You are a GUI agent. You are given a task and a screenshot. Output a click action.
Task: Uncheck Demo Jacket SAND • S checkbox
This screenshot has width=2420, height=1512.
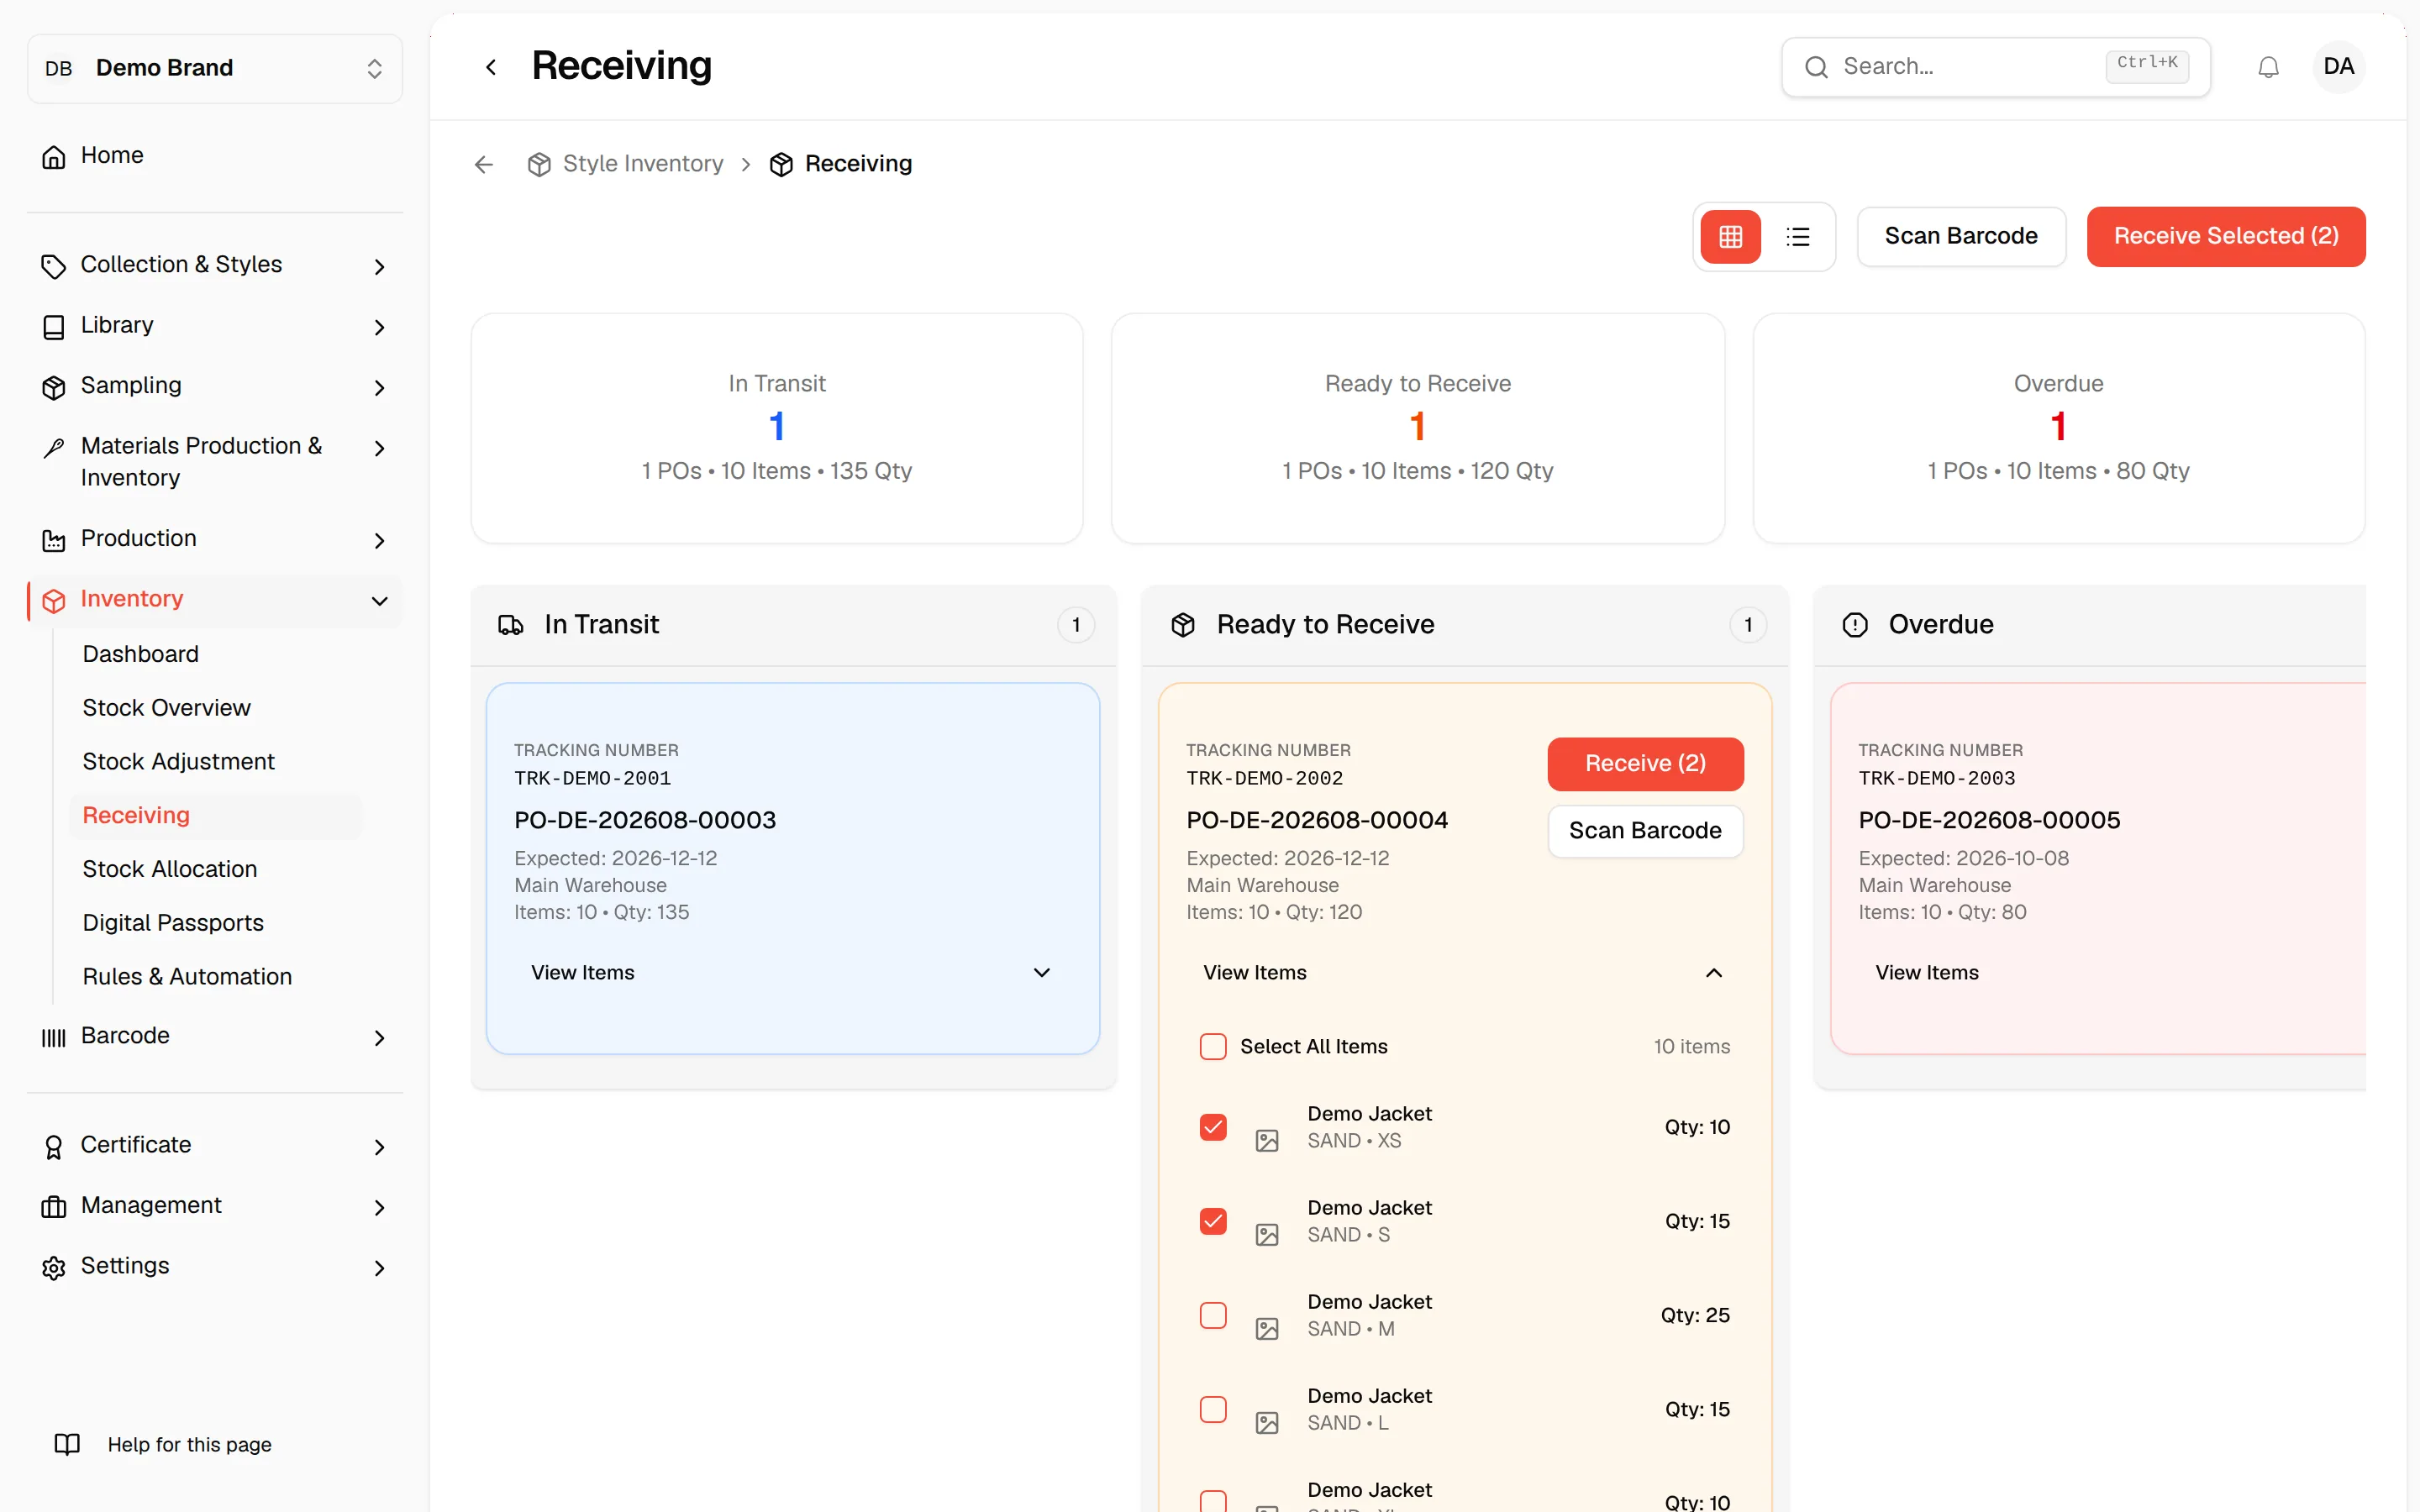click(x=1213, y=1221)
